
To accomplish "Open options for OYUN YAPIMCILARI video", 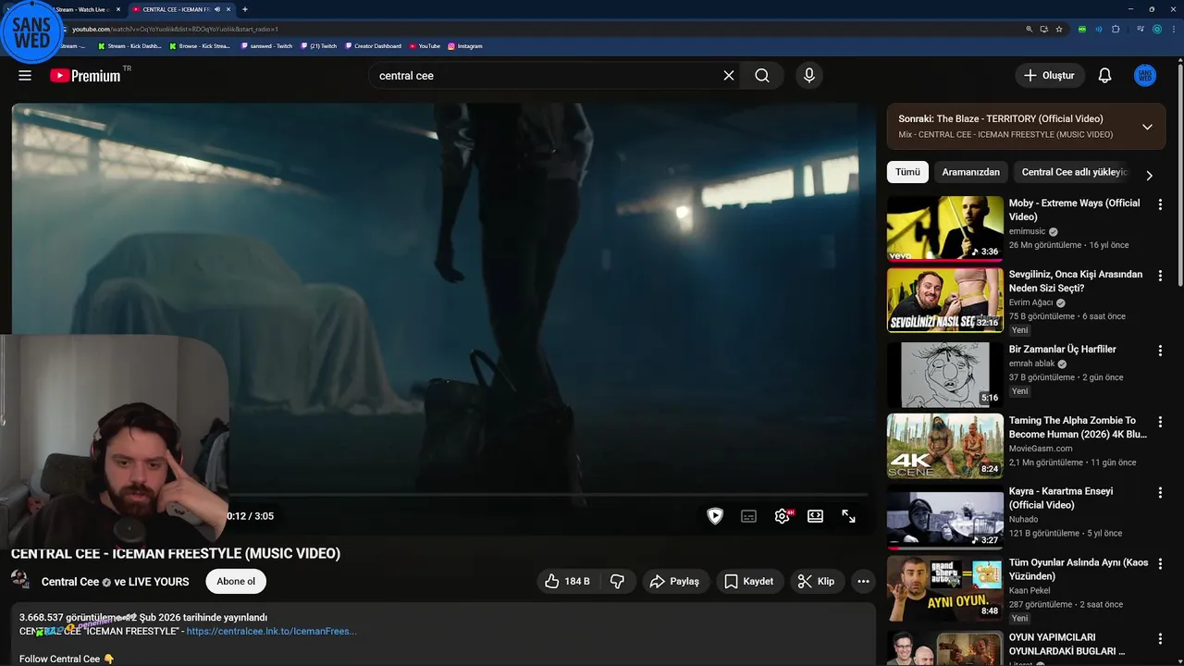I will (x=1160, y=639).
